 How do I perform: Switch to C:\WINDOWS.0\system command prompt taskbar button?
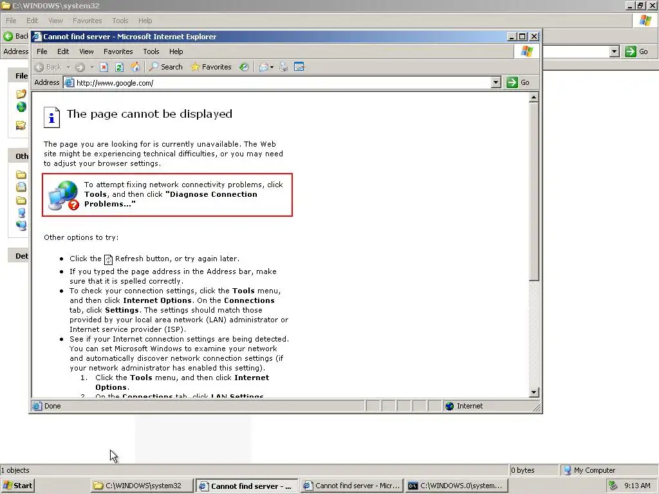[457, 486]
